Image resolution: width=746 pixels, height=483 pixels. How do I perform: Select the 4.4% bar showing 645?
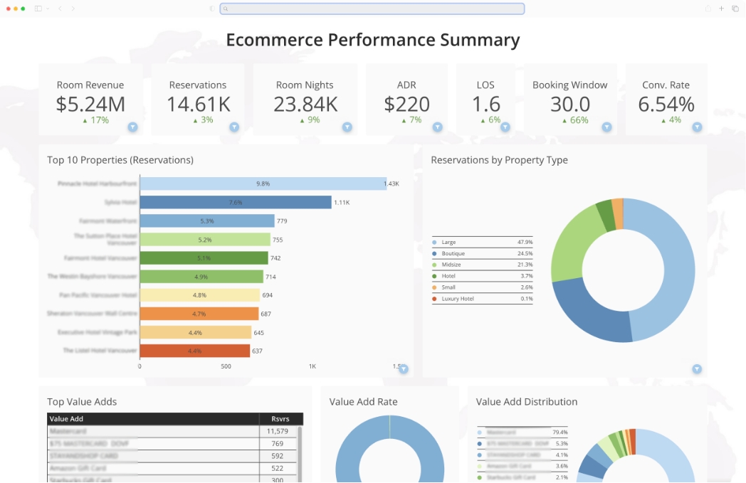tap(196, 332)
